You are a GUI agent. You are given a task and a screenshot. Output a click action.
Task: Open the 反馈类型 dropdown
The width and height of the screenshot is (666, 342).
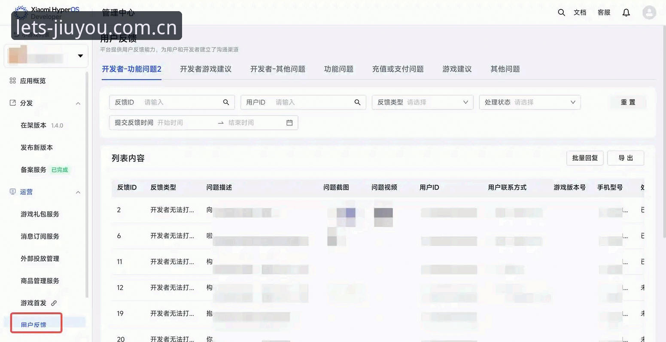pyautogui.click(x=423, y=102)
